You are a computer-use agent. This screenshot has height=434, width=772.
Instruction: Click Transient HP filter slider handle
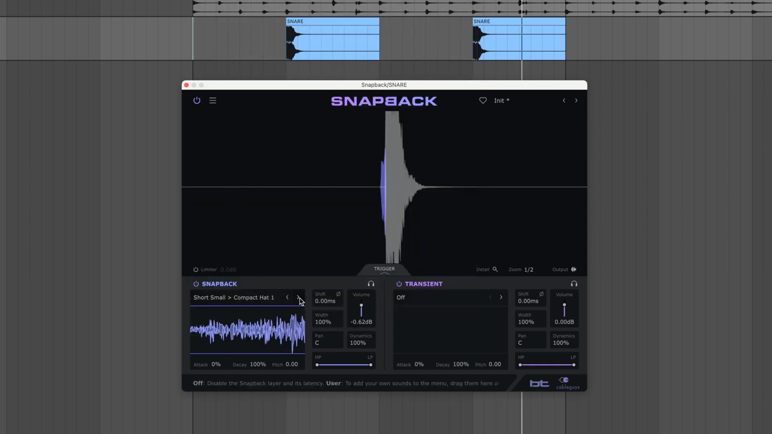520,365
